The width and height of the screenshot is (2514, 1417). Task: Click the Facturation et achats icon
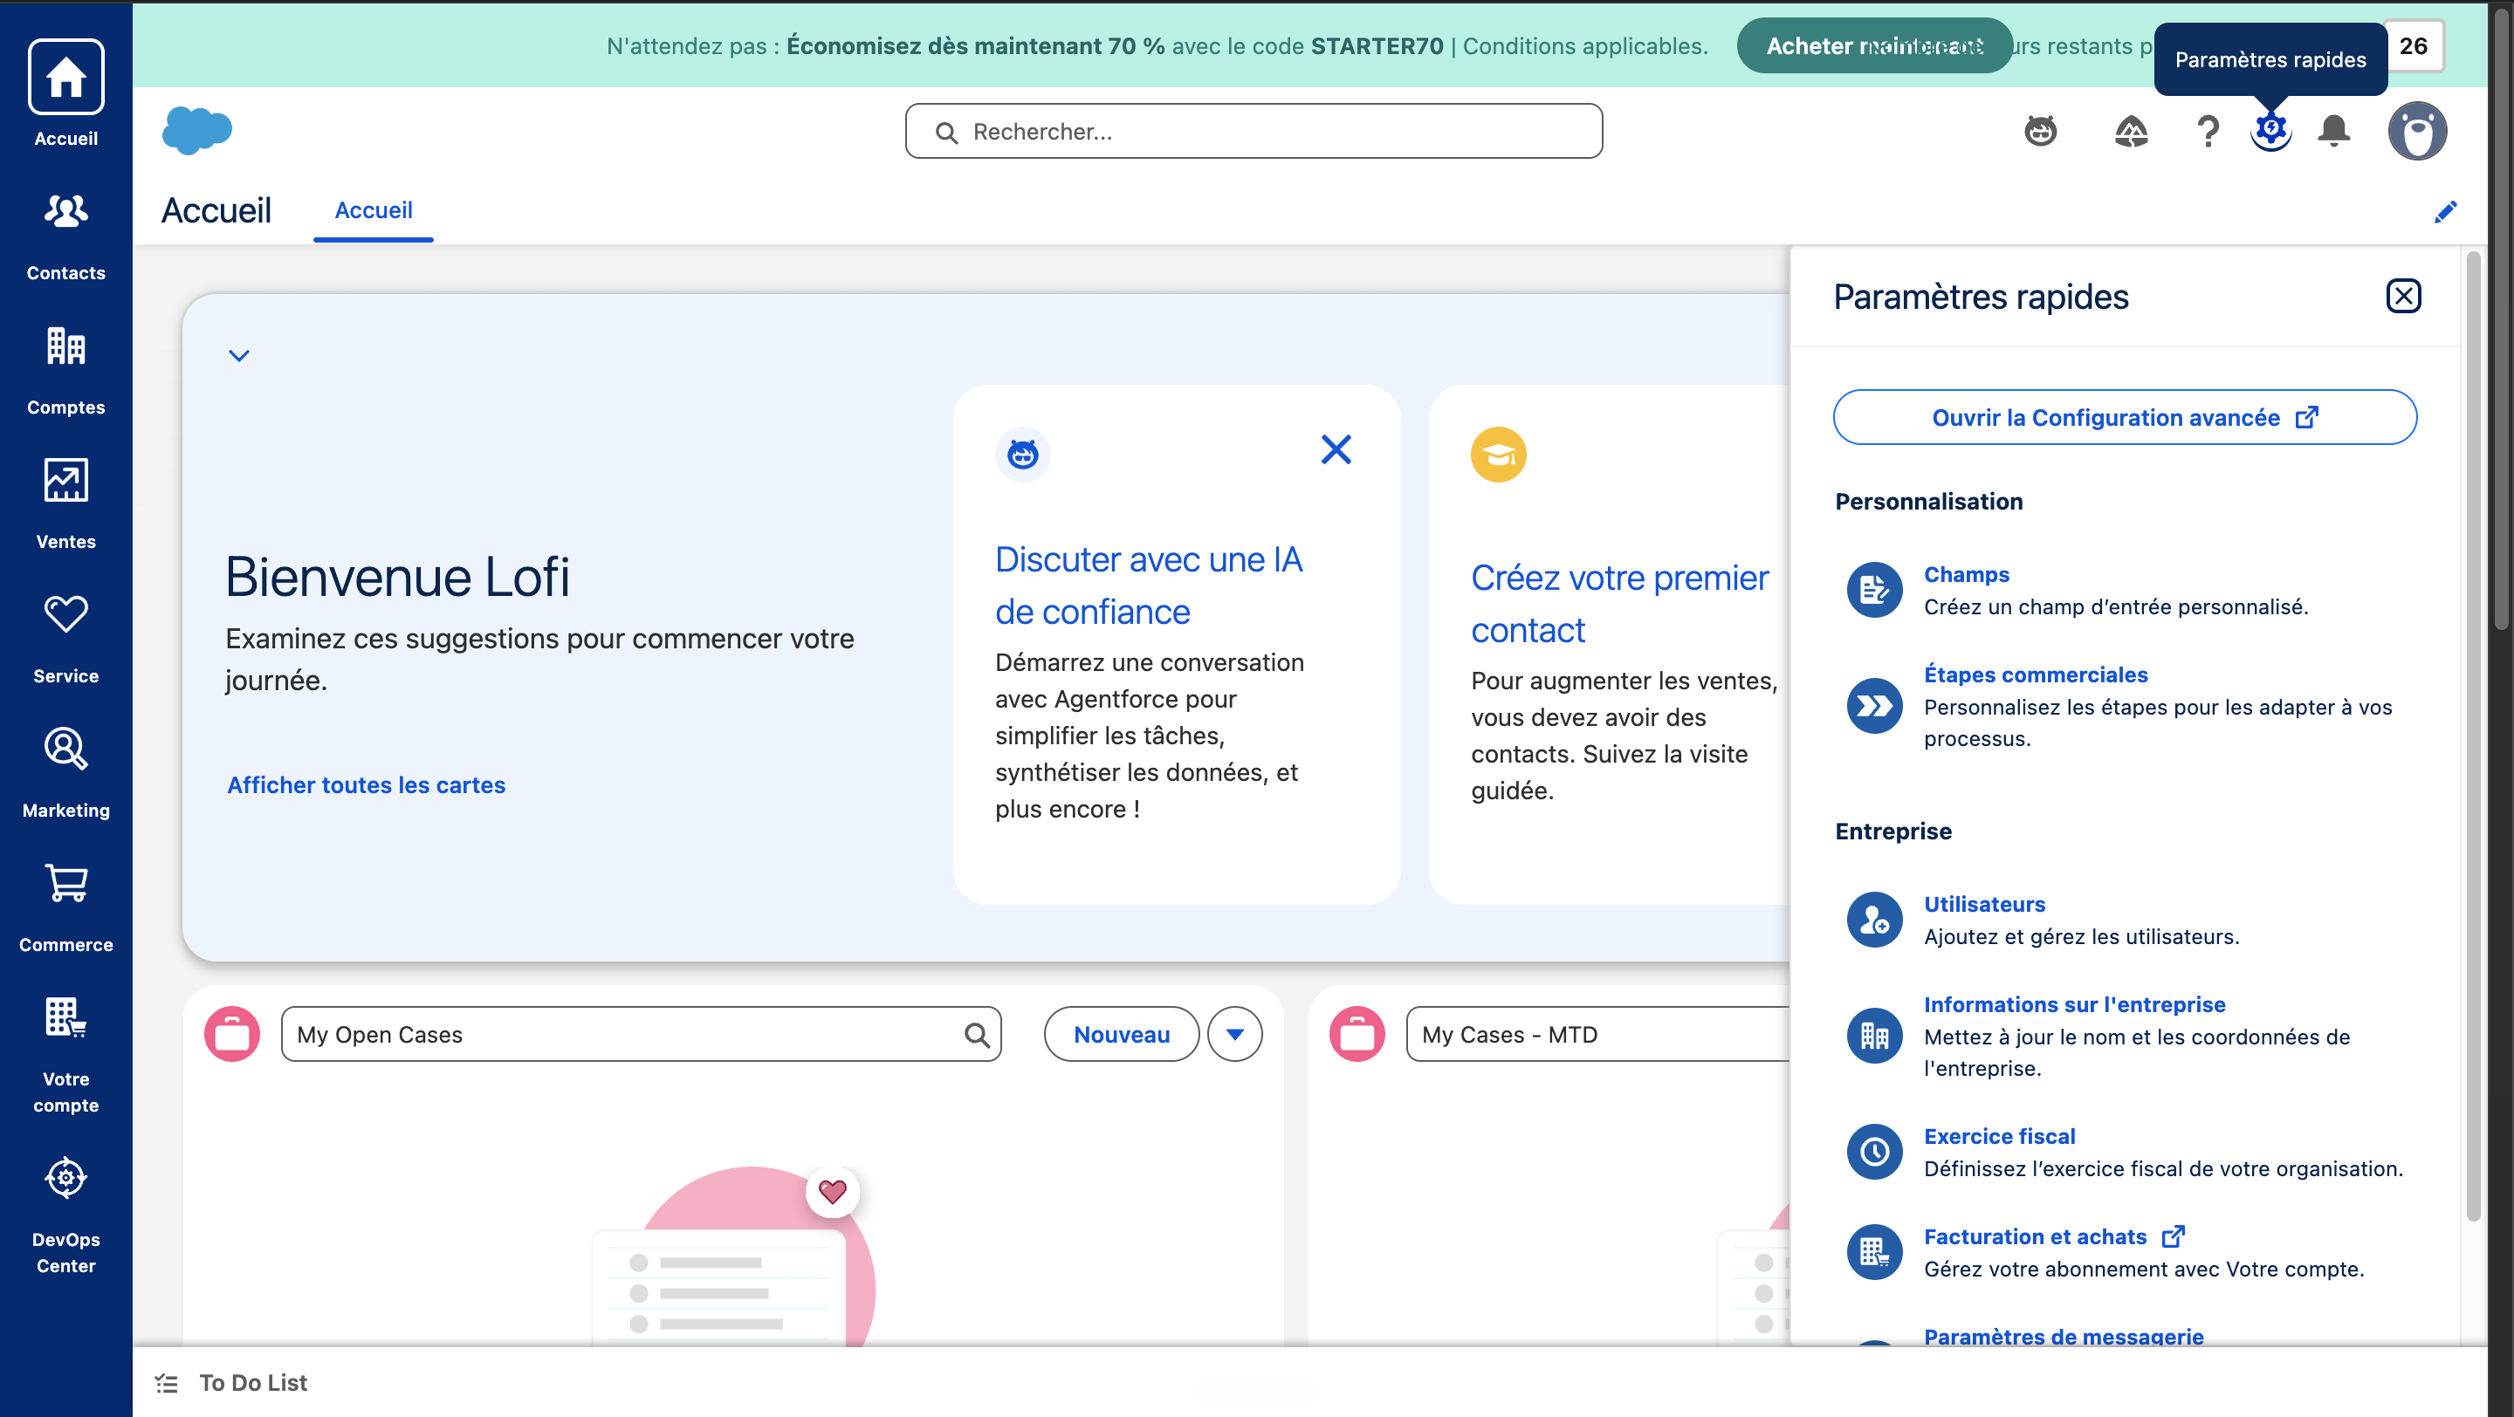[1874, 1251]
